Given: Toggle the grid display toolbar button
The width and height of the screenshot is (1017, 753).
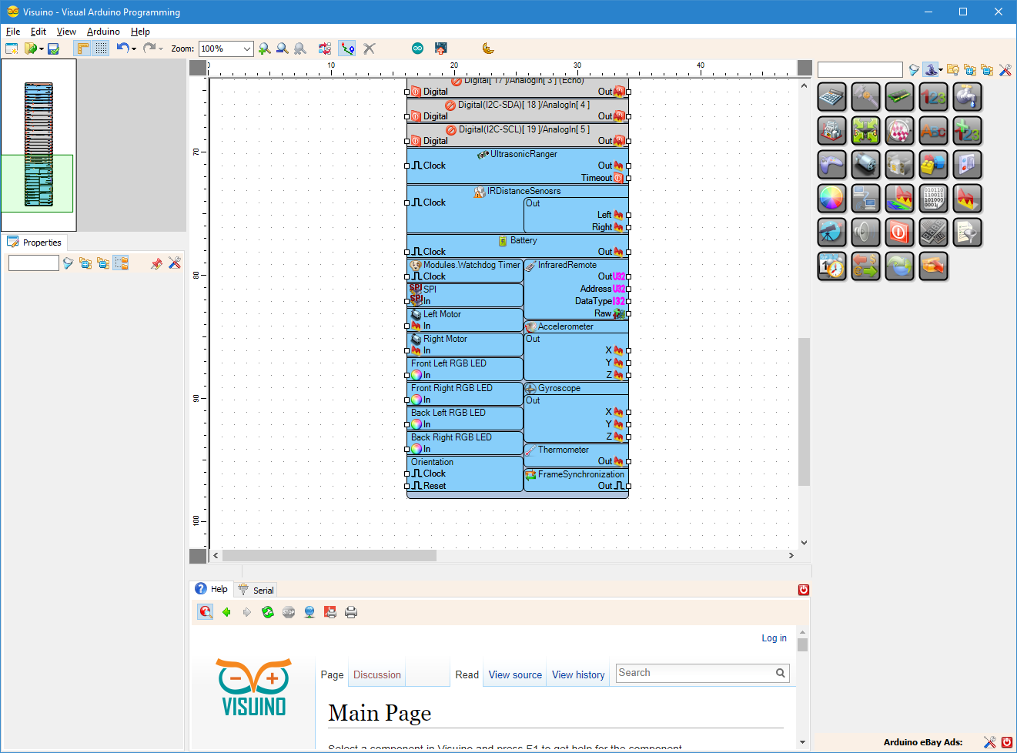Looking at the screenshot, I should point(101,48).
